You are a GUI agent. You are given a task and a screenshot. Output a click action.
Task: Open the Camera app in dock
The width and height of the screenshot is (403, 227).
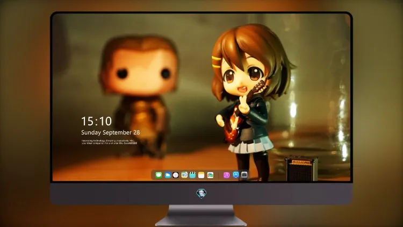pyautogui.click(x=244, y=175)
